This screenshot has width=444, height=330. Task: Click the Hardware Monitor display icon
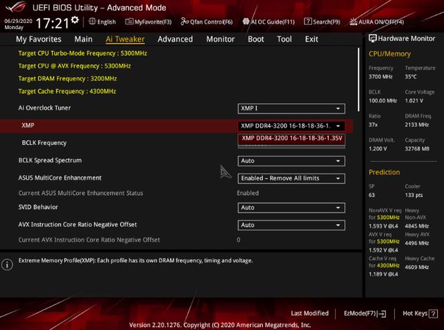pyautogui.click(x=373, y=38)
